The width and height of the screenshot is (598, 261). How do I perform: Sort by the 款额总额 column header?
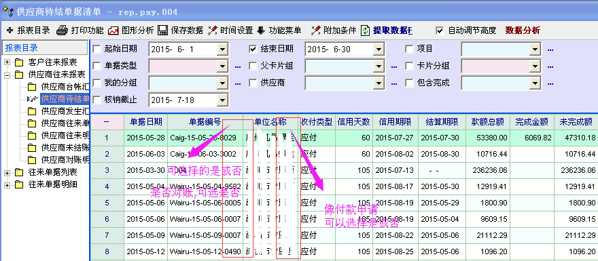coord(488,122)
